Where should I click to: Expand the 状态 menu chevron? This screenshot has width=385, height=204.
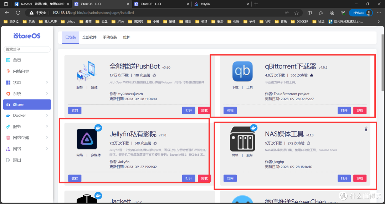point(47,82)
